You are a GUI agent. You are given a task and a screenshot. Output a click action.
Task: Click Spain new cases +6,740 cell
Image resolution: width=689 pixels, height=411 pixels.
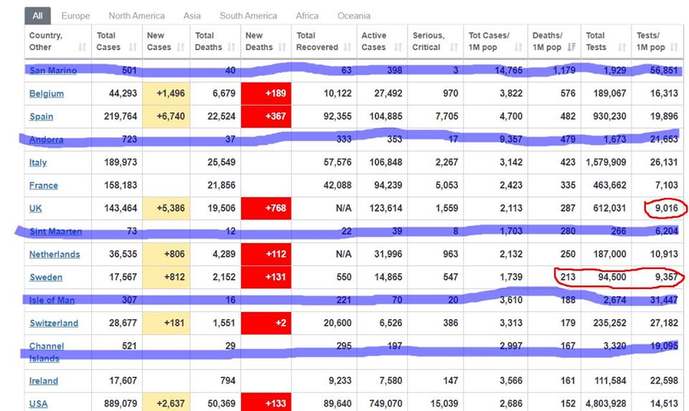coord(166,116)
